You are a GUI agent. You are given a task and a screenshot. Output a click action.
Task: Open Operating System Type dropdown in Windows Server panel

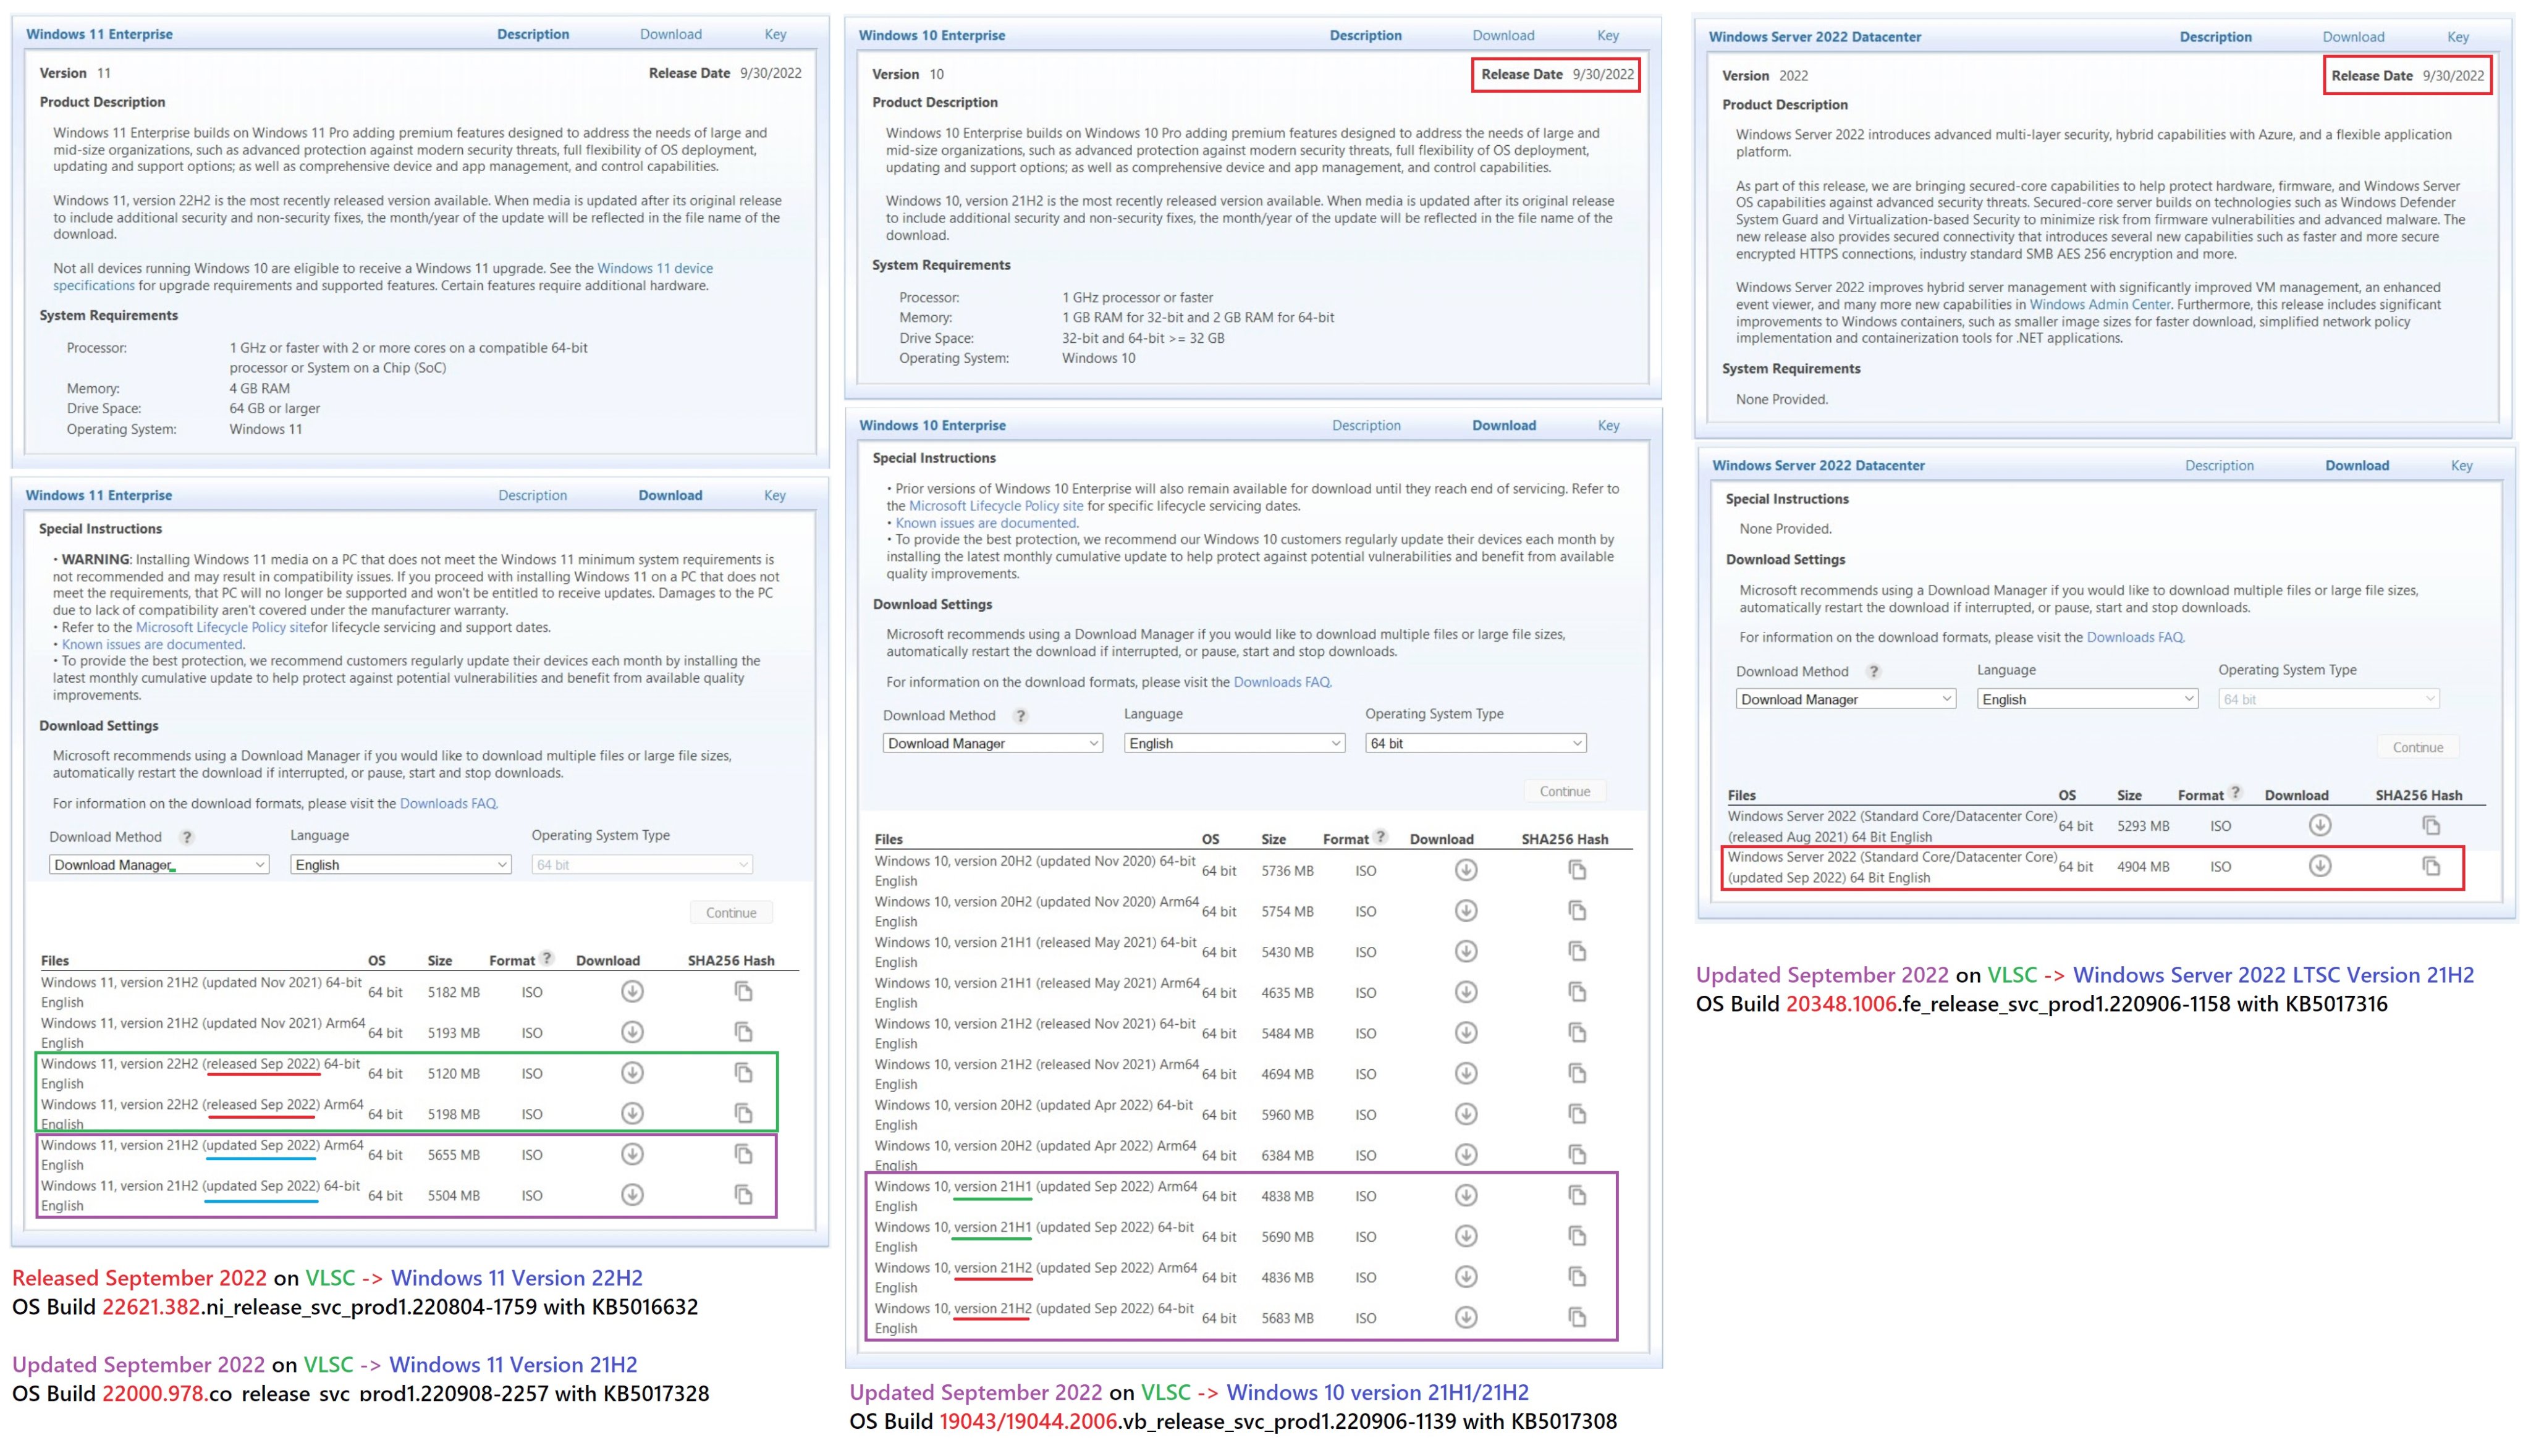tap(2329, 699)
